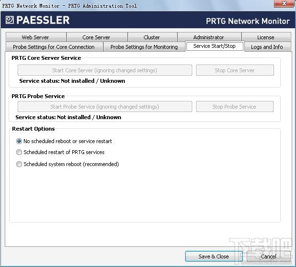This screenshot has width=296, height=267.
Task: Enable Scheduled system reboot (recommended) option
Action: 19,164
